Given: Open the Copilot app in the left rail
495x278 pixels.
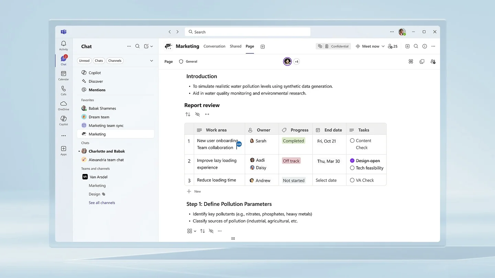Looking at the screenshot, I should pyautogui.click(x=64, y=120).
